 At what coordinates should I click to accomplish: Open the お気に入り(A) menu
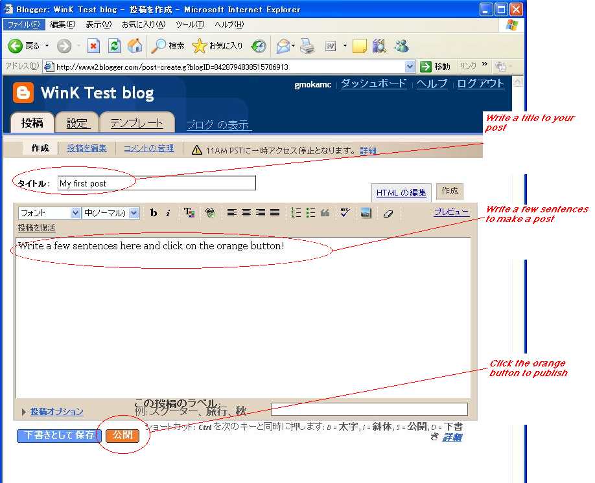pyautogui.click(x=144, y=25)
